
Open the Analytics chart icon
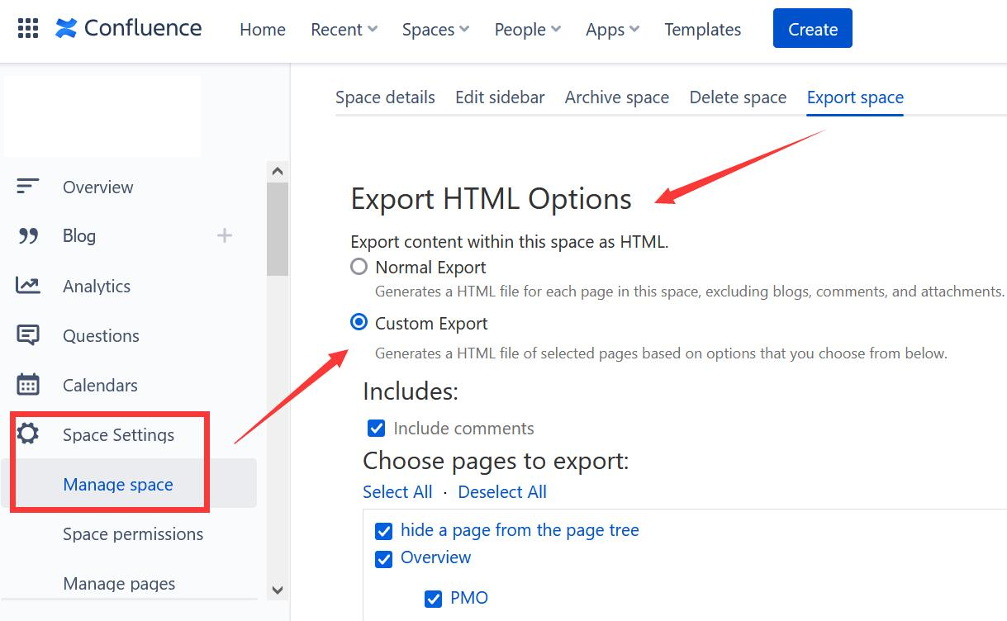click(28, 286)
